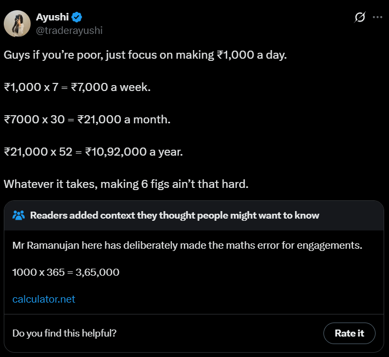Click the 'Whatever it takes' closing line
Viewport: 389px width, 357px height.
click(126, 184)
